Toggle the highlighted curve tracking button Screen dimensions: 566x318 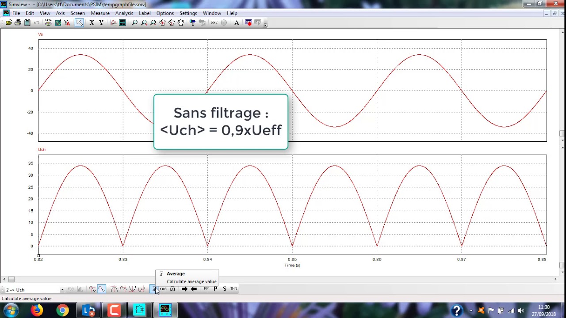click(x=101, y=289)
